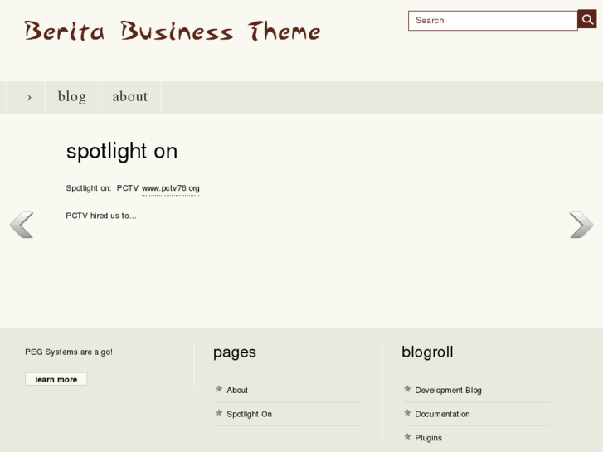
Task: Go to previous slide arrow
Action: pyautogui.click(x=22, y=225)
